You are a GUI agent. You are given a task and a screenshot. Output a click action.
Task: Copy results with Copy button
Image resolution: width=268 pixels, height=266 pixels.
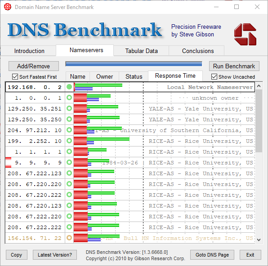16,255
